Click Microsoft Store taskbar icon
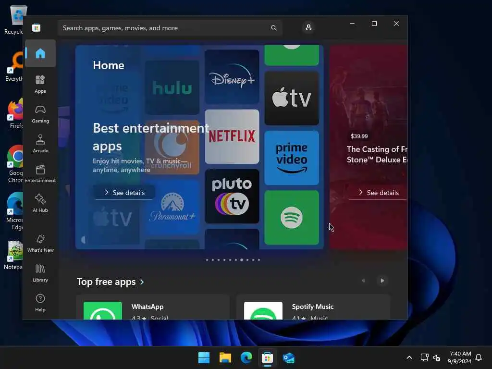492x369 pixels. 267,357
